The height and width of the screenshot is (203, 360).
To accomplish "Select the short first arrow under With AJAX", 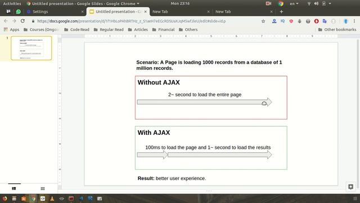I will coord(152,155).
